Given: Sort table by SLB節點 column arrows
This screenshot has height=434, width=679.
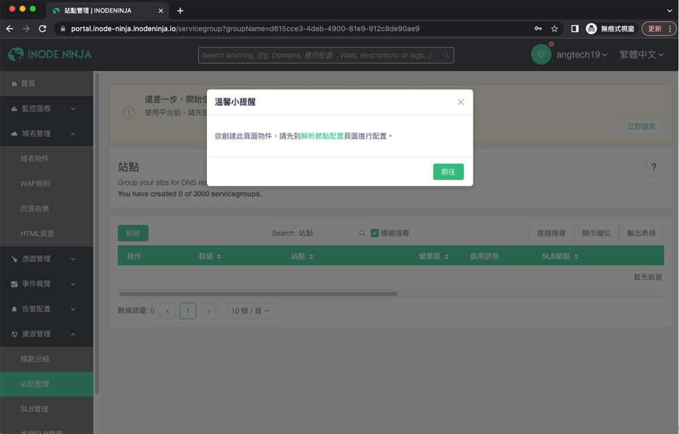Looking at the screenshot, I should (x=576, y=256).
